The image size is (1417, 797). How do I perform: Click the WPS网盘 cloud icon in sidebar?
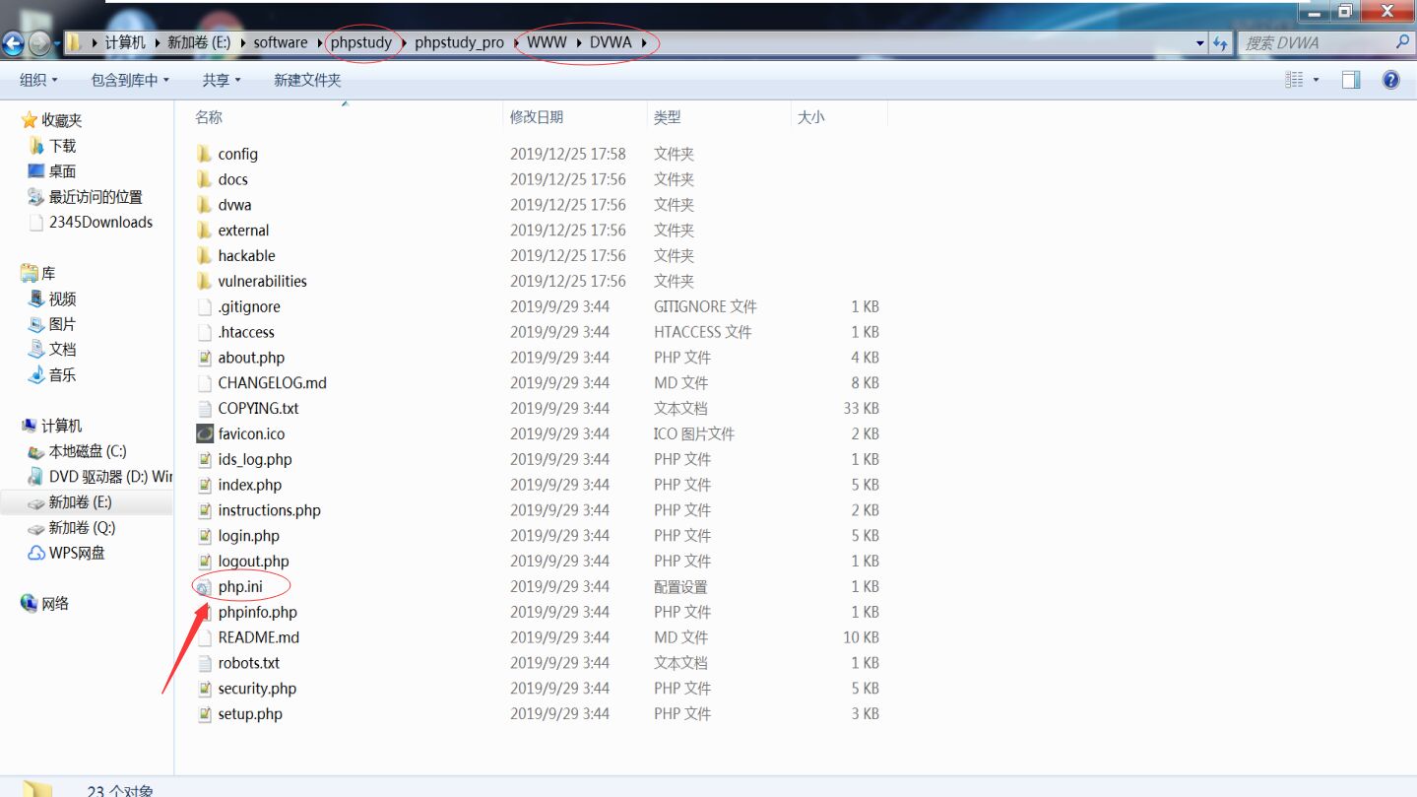(x=35, y=553)
